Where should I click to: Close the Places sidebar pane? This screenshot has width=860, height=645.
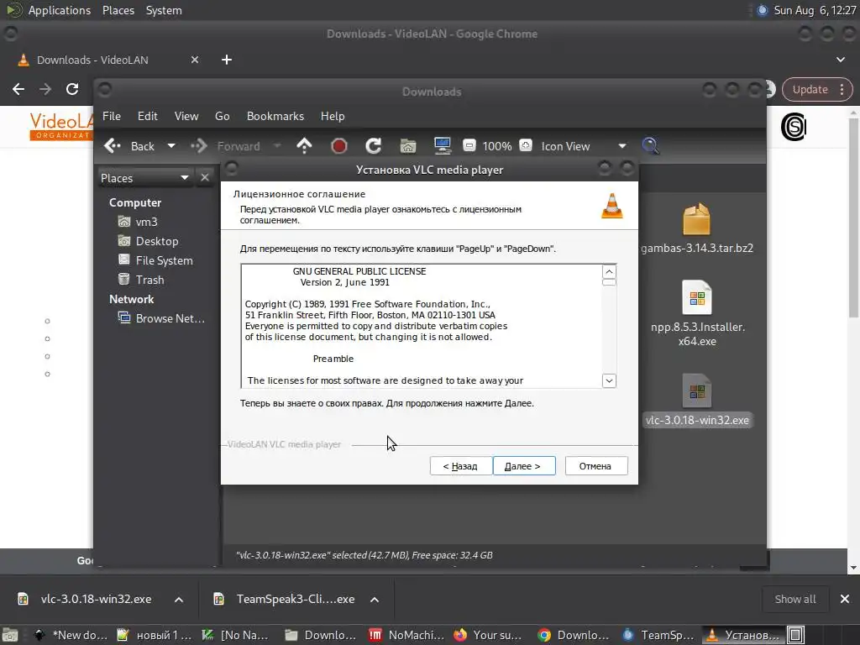tap(205, 178)
